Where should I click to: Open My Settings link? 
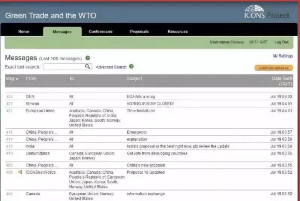[283, 56]
